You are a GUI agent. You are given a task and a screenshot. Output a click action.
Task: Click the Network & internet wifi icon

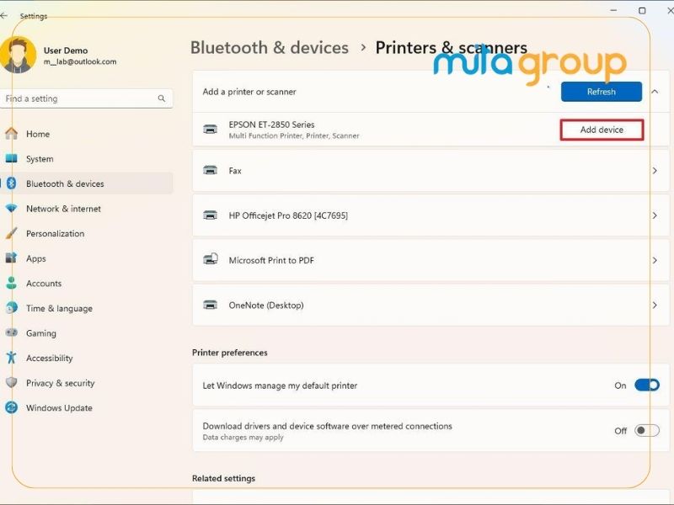(x=12, y=208)
